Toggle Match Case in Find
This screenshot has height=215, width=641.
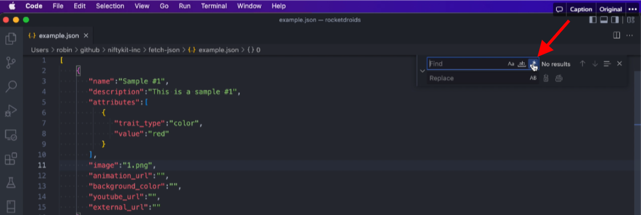click(511, 63)
